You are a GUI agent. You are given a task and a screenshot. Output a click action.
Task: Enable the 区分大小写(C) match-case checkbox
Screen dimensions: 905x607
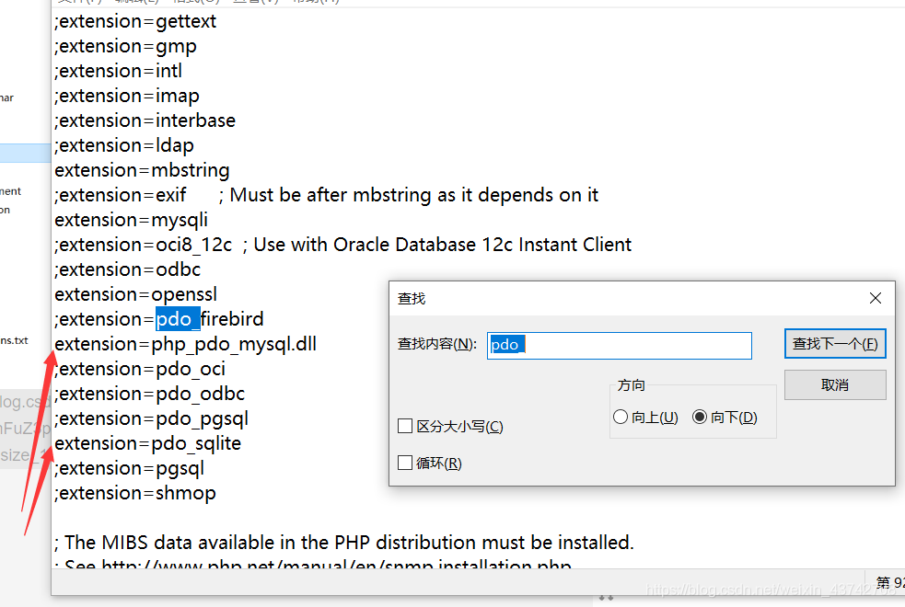point(405,426)
